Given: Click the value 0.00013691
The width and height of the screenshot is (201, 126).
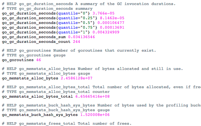Looking at the screenshot, I should click(x=112, y=27).
